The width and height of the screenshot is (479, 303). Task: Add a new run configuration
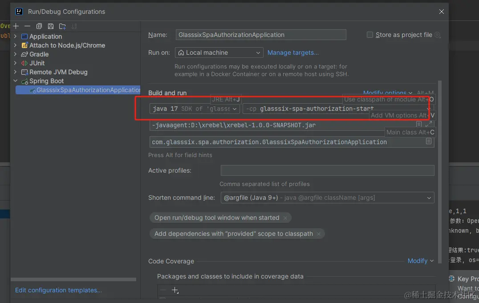coord(16,26)
